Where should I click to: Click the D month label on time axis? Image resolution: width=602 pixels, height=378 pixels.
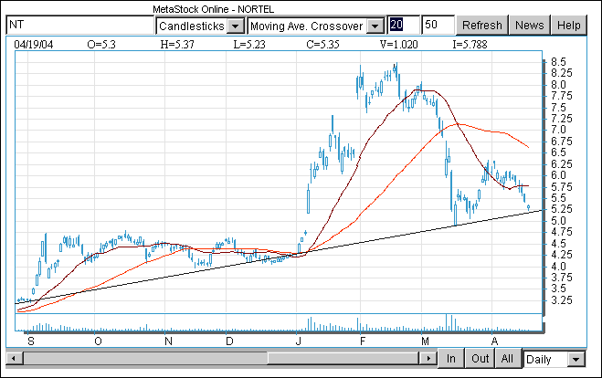pos(229,341)
